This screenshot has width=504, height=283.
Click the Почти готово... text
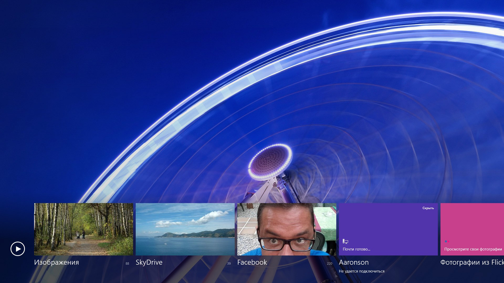(356, 249)
